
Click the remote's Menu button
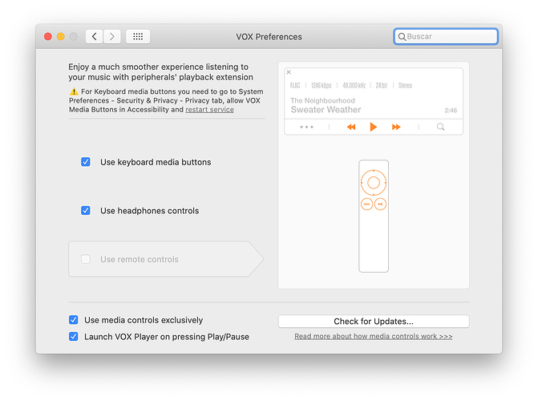[366, 204]
